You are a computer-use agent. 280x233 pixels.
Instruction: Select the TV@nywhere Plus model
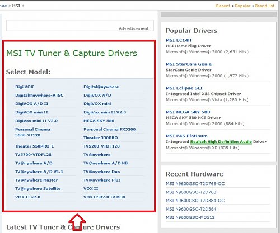(x=102, y=180)
